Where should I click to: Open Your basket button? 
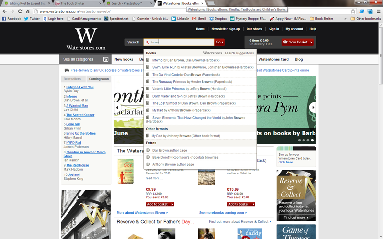coord(297,42)
